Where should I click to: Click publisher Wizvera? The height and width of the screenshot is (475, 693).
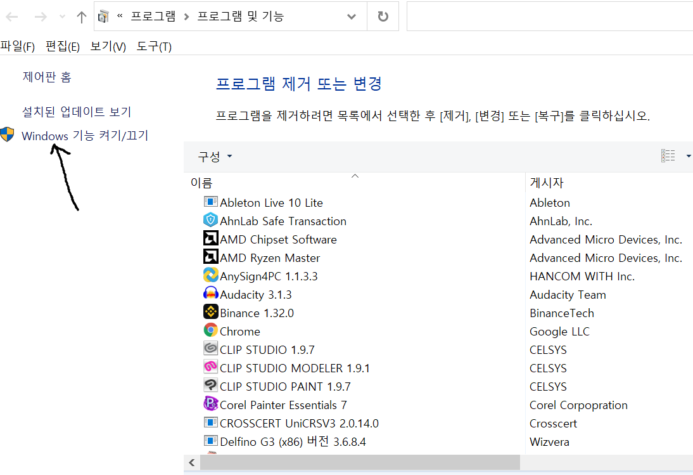pos(549,442)
